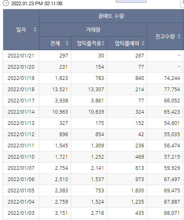Click uptick-applied value 2,716
Image resolution: width=184 pixels, height=220 pixels.
(x=98, y=213)
